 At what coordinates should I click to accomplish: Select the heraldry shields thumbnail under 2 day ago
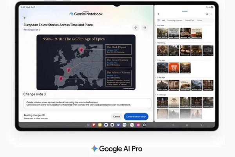point(208,85)
